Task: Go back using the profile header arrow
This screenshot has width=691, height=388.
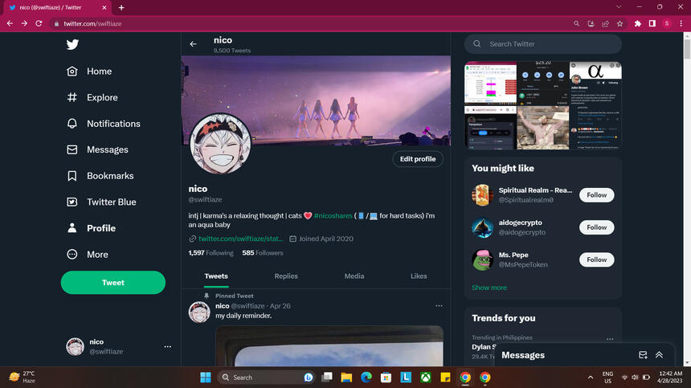Action: point(193,44)
